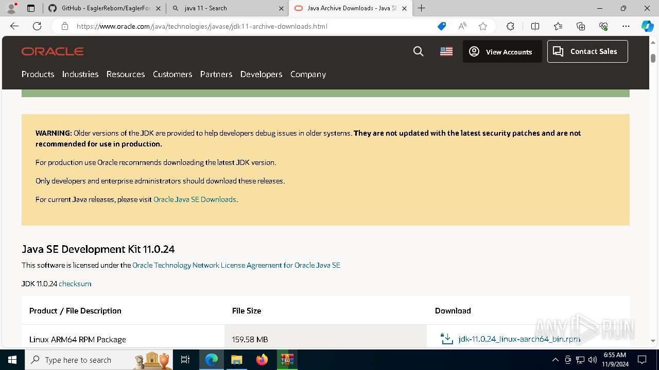This screenshot has width=659, height=370.
Task: Open the Collections icon
Action: click(581, 26)
